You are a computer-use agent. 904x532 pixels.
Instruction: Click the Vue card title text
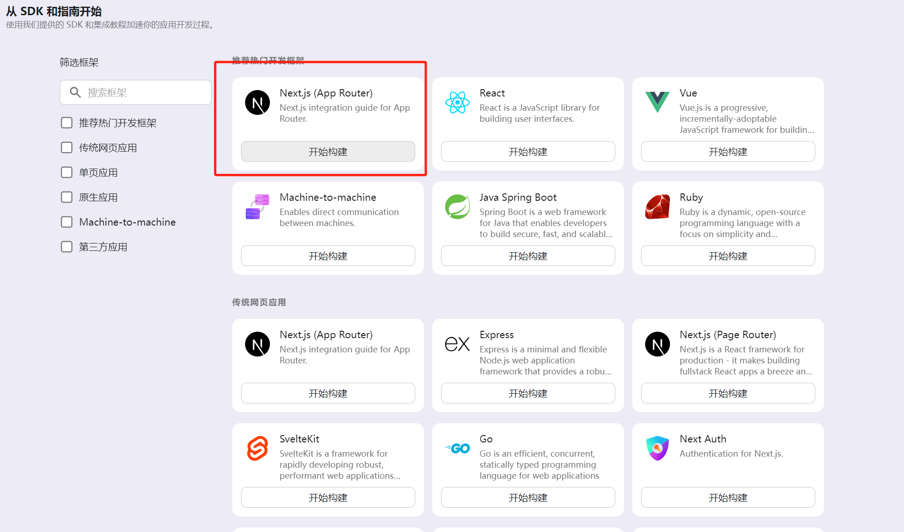[x=688, y=93]
